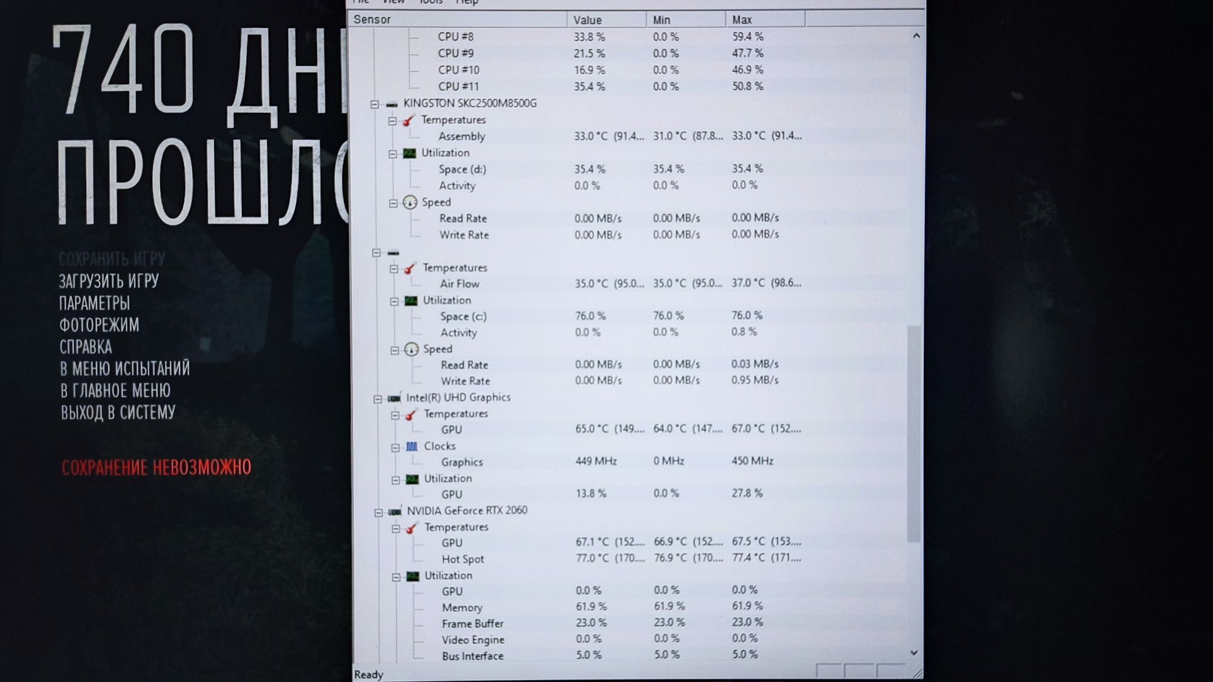Select ВЫХОД В СИСТЕМУ button on left panel
Screen dimensions: 1213x682
point(118,412)
